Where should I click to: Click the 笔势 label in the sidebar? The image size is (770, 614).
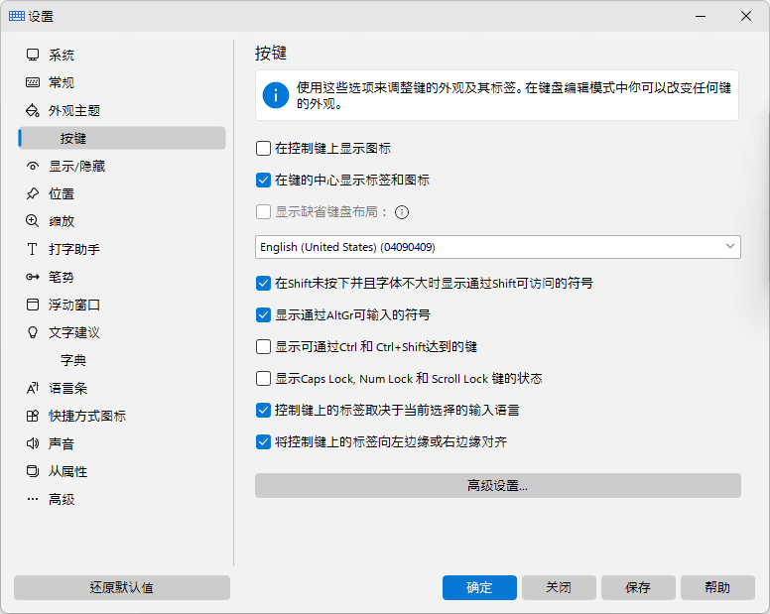coord(62,277)
